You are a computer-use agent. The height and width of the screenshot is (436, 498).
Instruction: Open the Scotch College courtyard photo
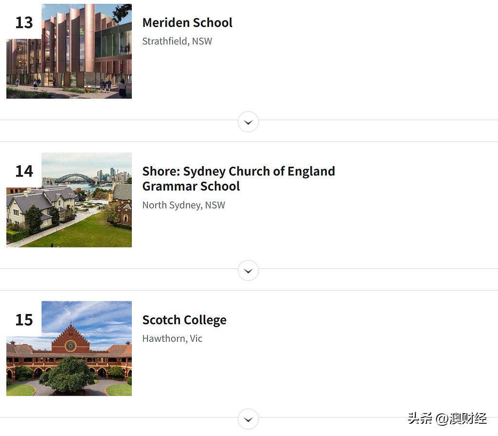[x=69, y=349]
